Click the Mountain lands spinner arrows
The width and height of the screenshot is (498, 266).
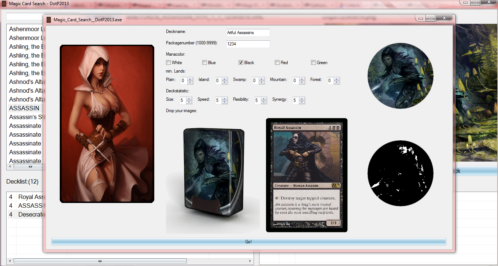[x=302, y=81]
